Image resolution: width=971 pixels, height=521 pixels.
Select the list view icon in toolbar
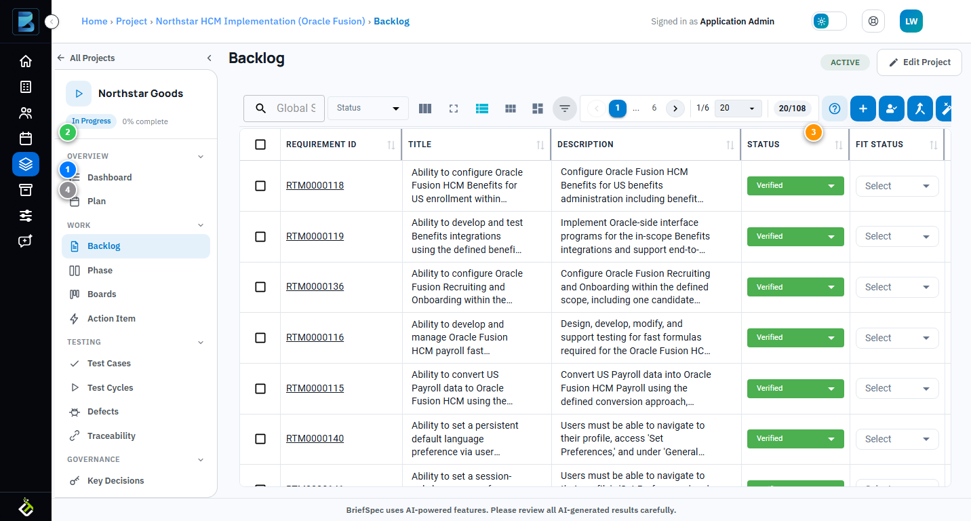point(482,109)
